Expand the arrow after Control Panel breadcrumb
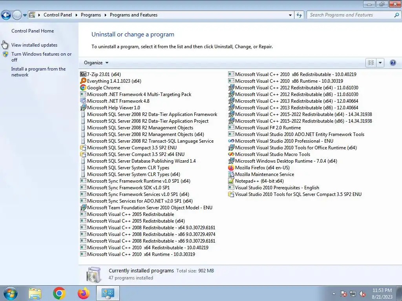 [x=77, y=15]
